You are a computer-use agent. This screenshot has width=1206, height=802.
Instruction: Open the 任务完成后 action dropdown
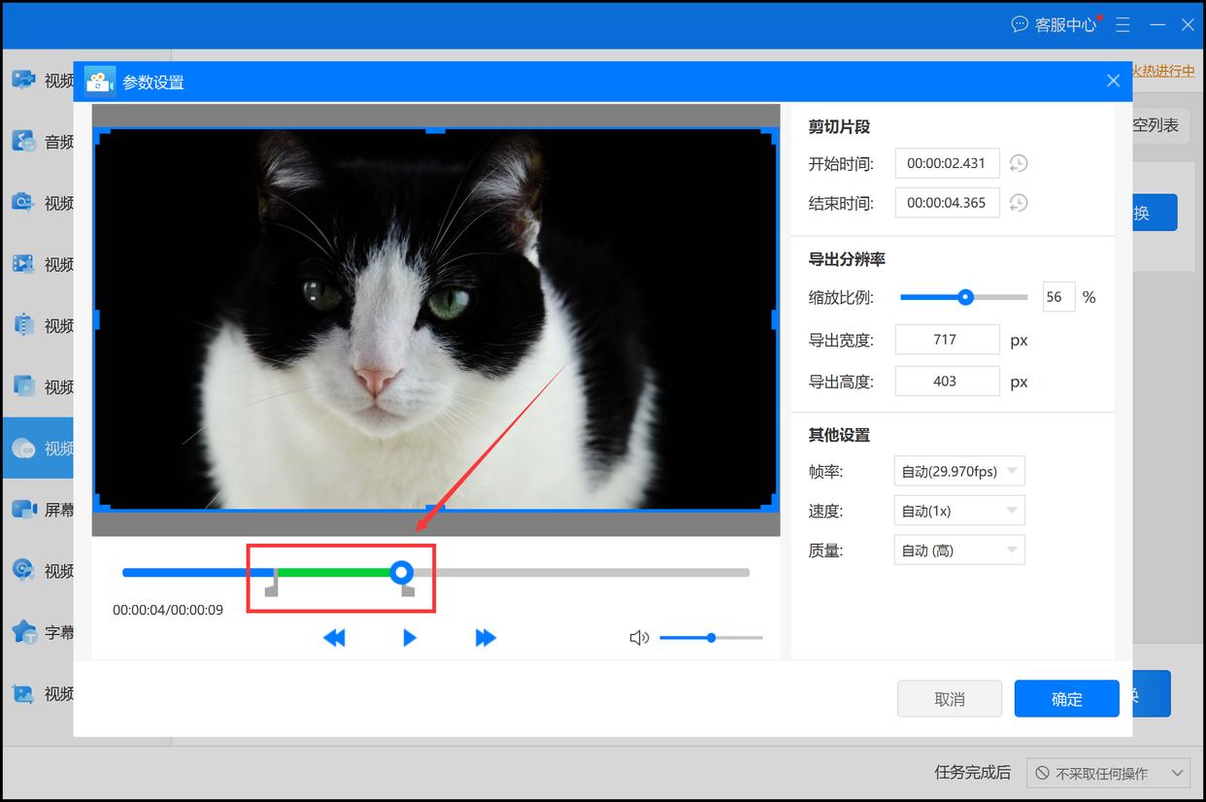click(1108, 773)
